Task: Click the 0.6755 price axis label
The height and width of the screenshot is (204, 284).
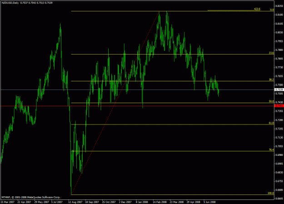Action: (279, 181)
